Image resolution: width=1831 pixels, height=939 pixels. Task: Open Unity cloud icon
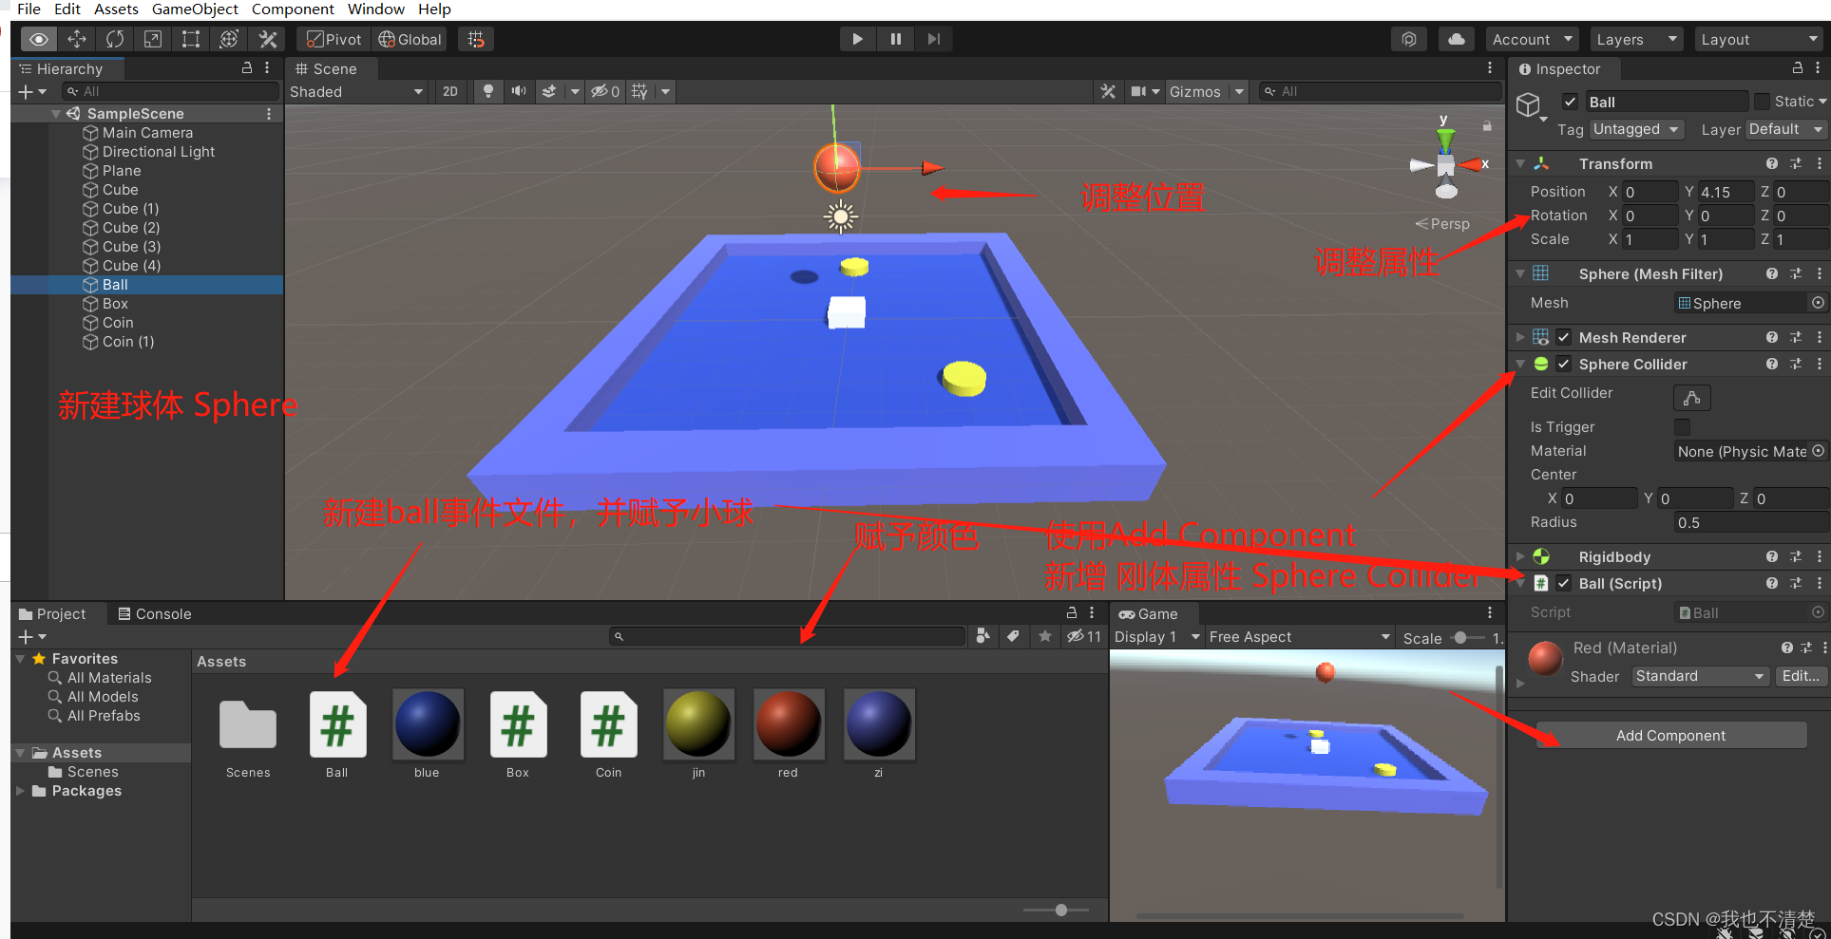(1456, 39)
